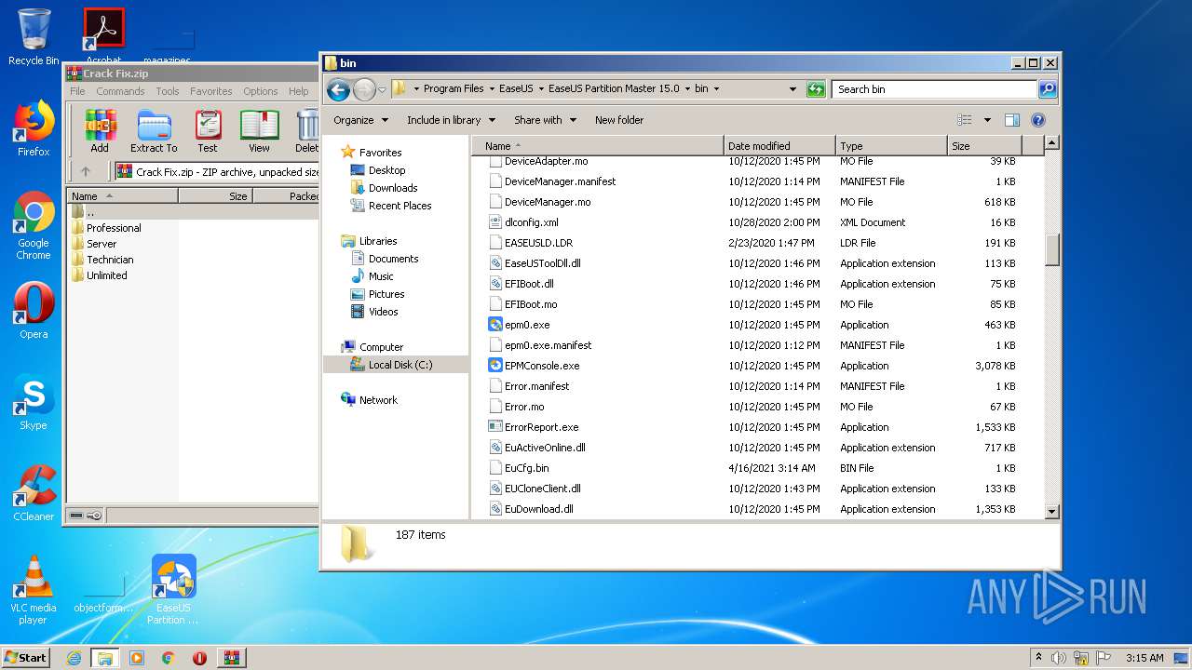Click Explorer Back navigation button

(338, 89)
